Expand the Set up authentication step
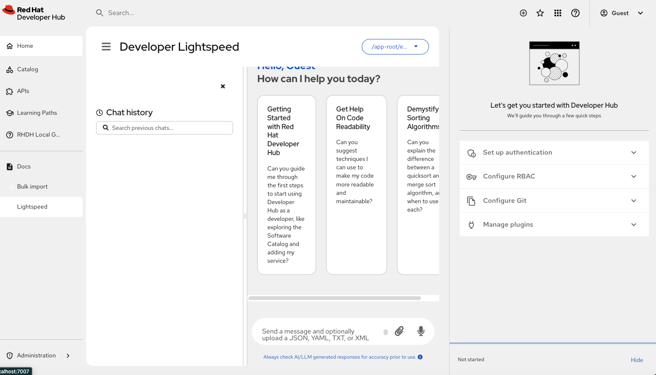This screenshot has height=375, width=656. tap(554, 153)
